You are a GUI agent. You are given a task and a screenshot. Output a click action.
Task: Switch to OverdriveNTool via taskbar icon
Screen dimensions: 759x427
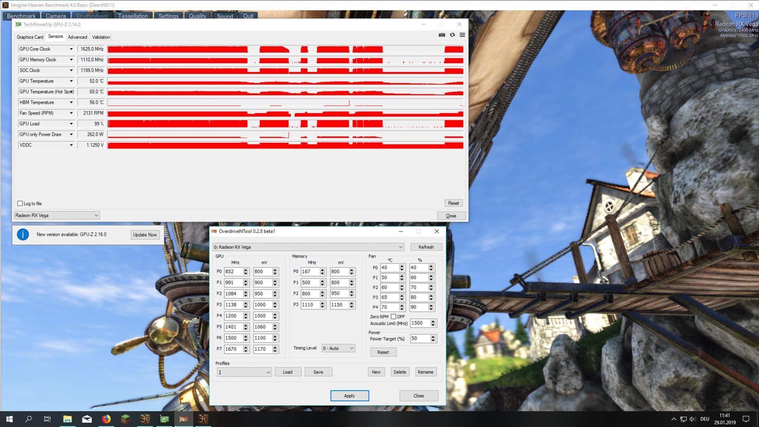tap(184, 419)
